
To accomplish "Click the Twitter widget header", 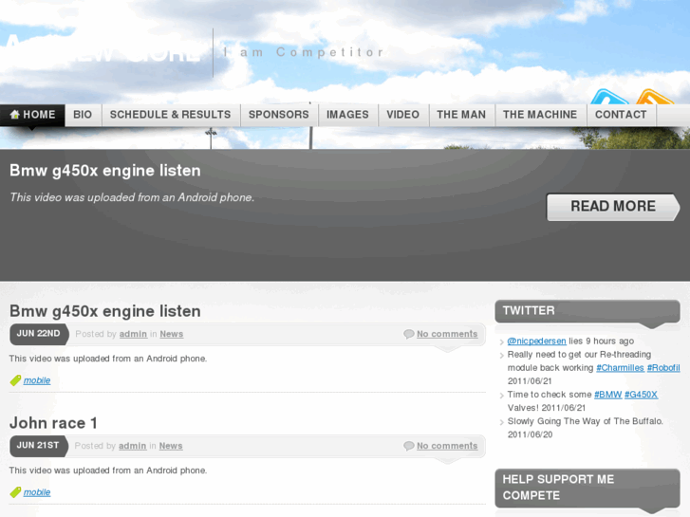I will [587, 311].
